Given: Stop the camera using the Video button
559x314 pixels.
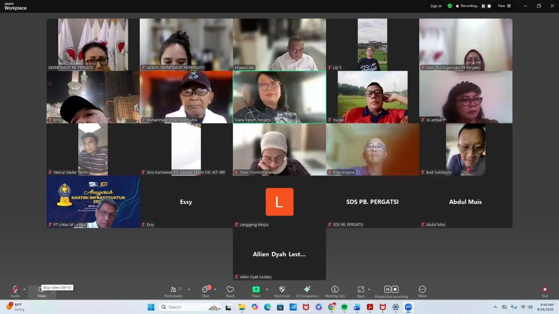Looking at the screenshot, I should click(x=42, y=292).
